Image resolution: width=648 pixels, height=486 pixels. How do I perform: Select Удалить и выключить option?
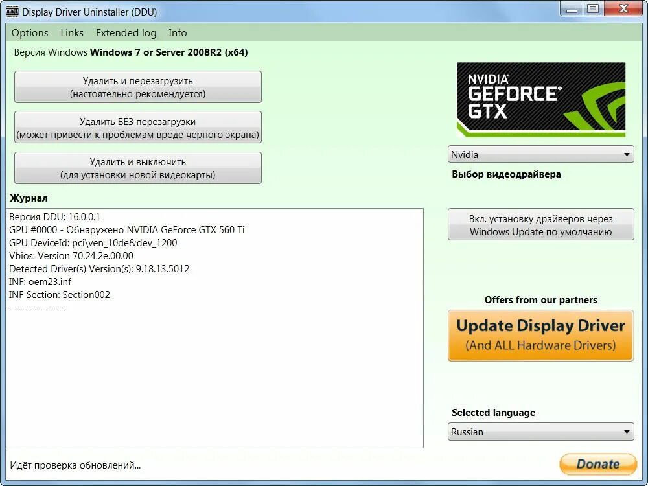137,167
